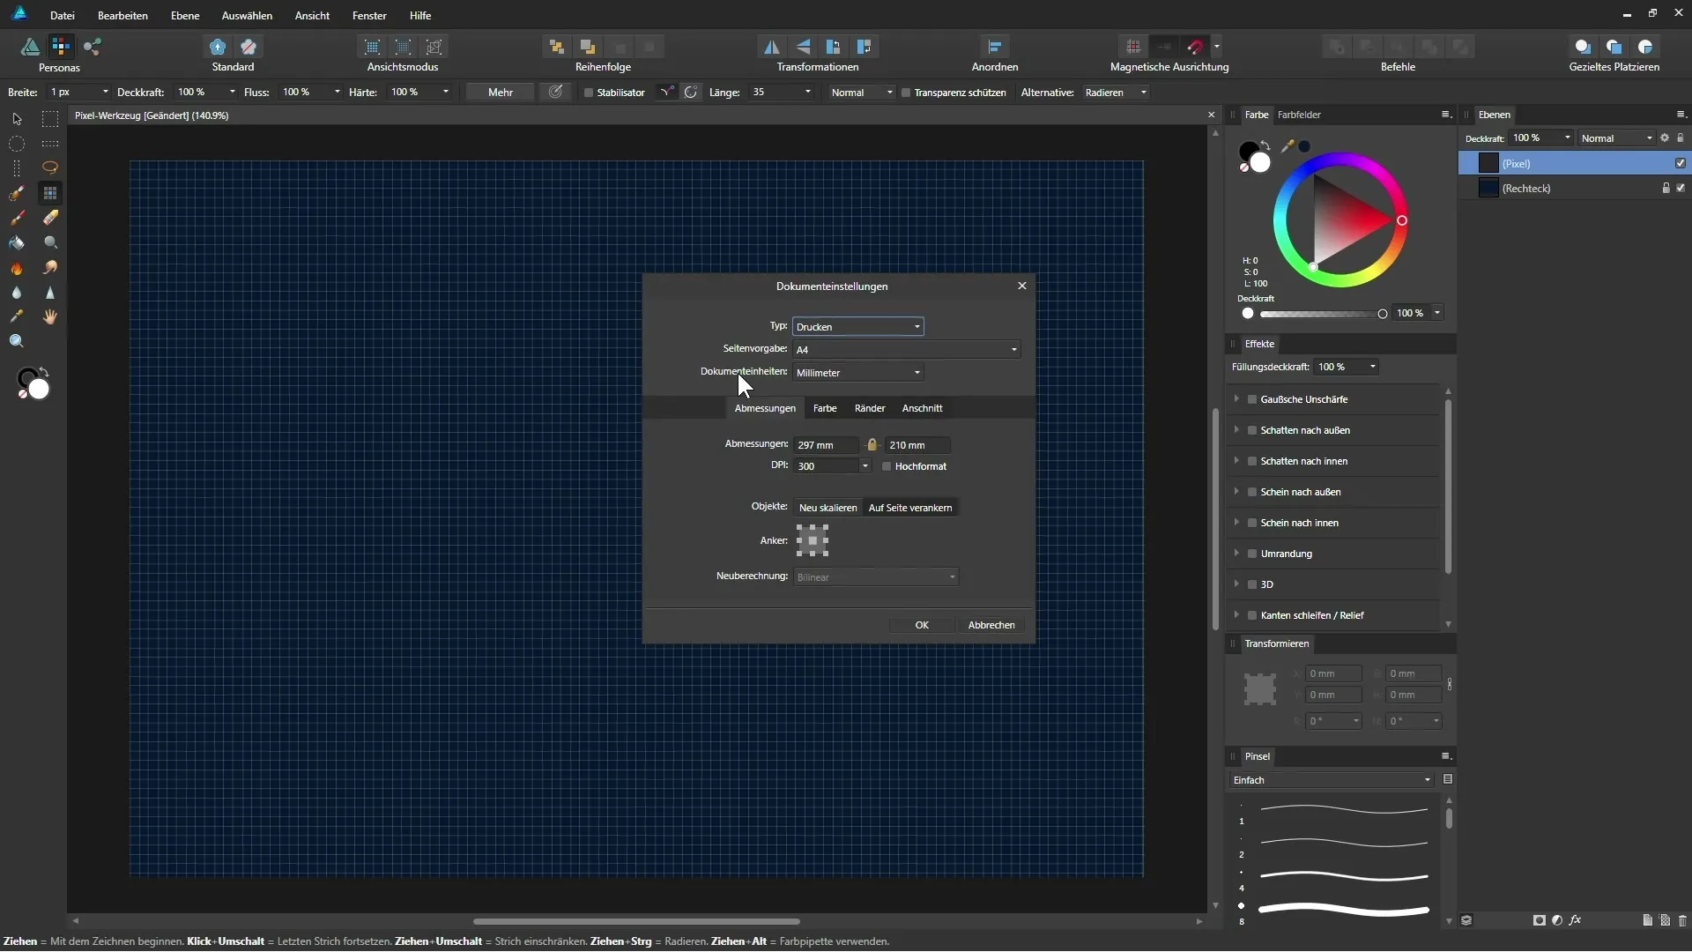Enable the Hochformat checkbox
Screen dimensions: 1692x952
[x=887, y=466]
